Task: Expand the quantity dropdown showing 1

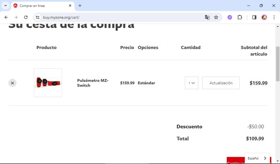Action: pos(192,83)
